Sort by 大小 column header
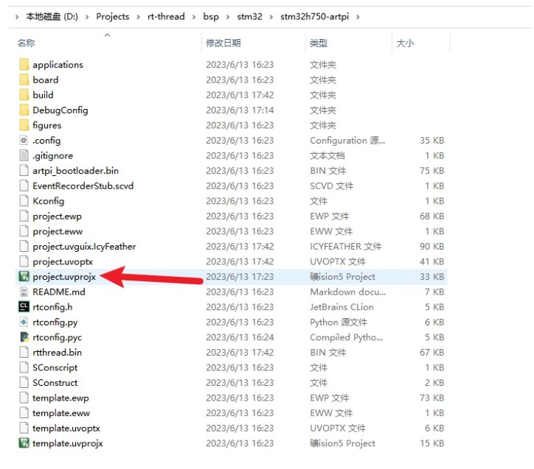This screenshot has height=469, width=534. (x=405, y=43)
